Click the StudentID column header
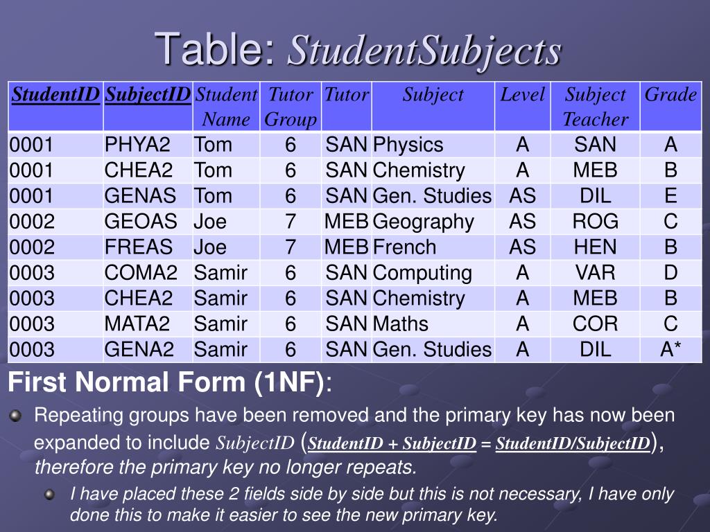 [55, 107]
